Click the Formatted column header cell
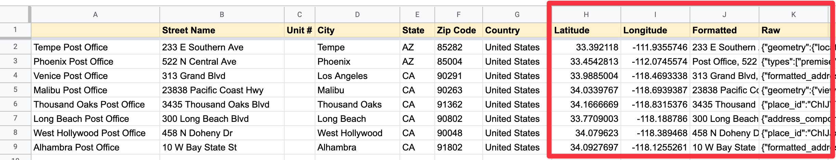 (x=724, y=30)
